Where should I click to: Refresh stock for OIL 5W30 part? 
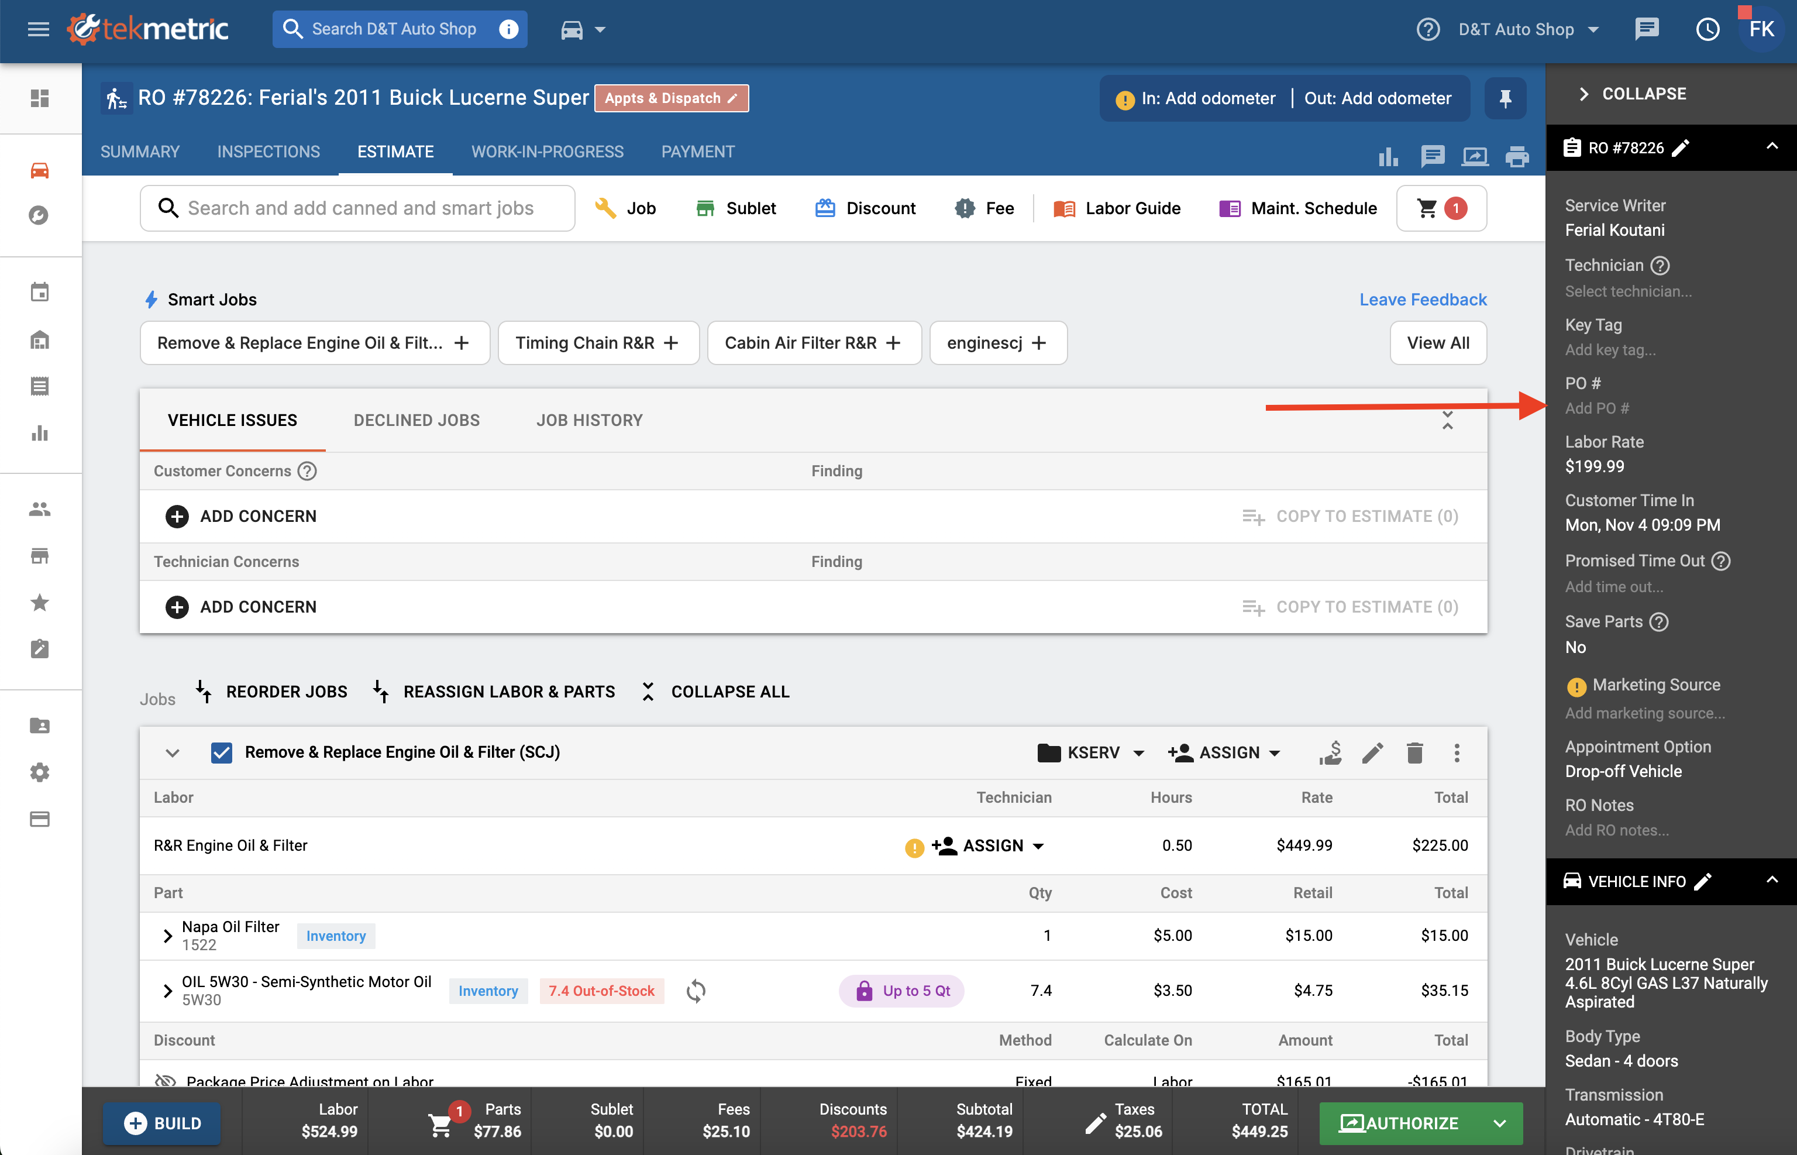tap(695, 991)
